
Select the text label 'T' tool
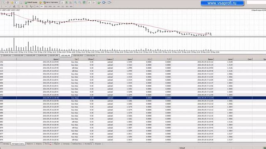[27, 7]
